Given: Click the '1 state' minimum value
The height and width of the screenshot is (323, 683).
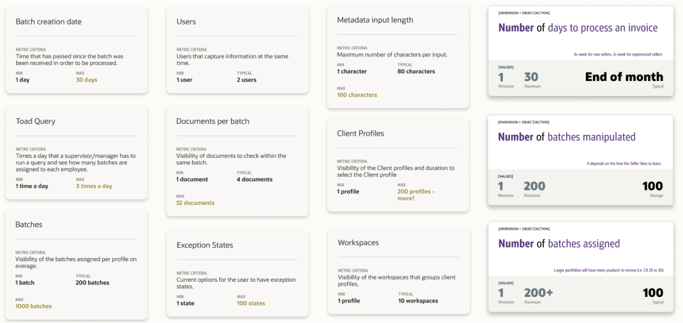Looking at the screenshot, I should (186, 303).
